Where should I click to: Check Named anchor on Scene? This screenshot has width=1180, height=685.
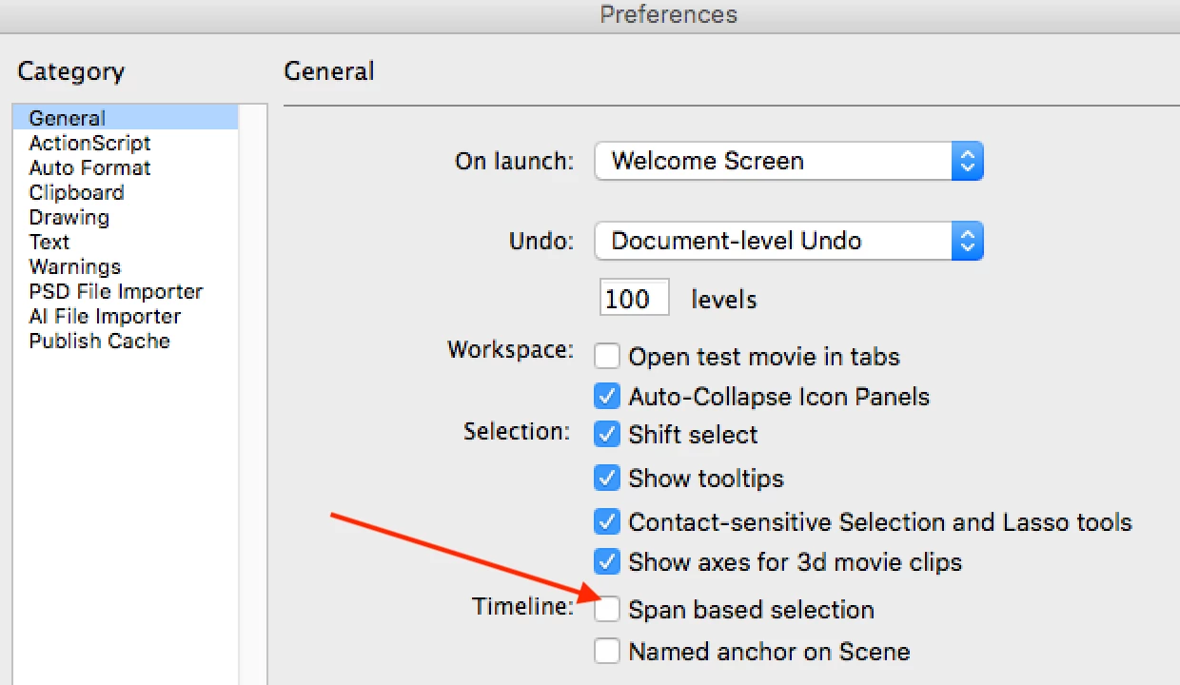pos(607,652)
